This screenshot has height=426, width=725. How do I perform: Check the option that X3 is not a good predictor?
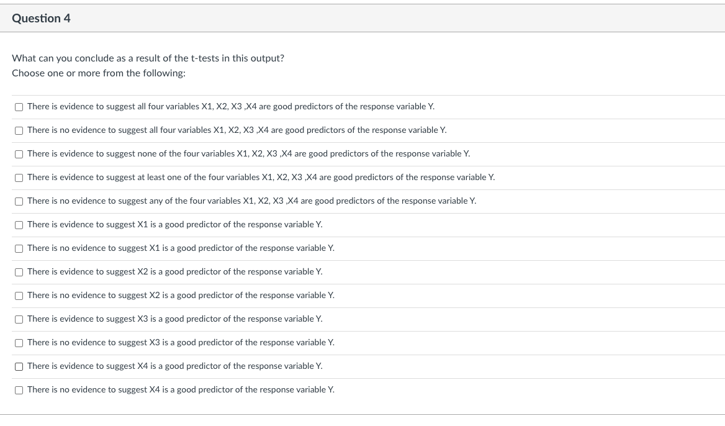click(x=19, y=343)
